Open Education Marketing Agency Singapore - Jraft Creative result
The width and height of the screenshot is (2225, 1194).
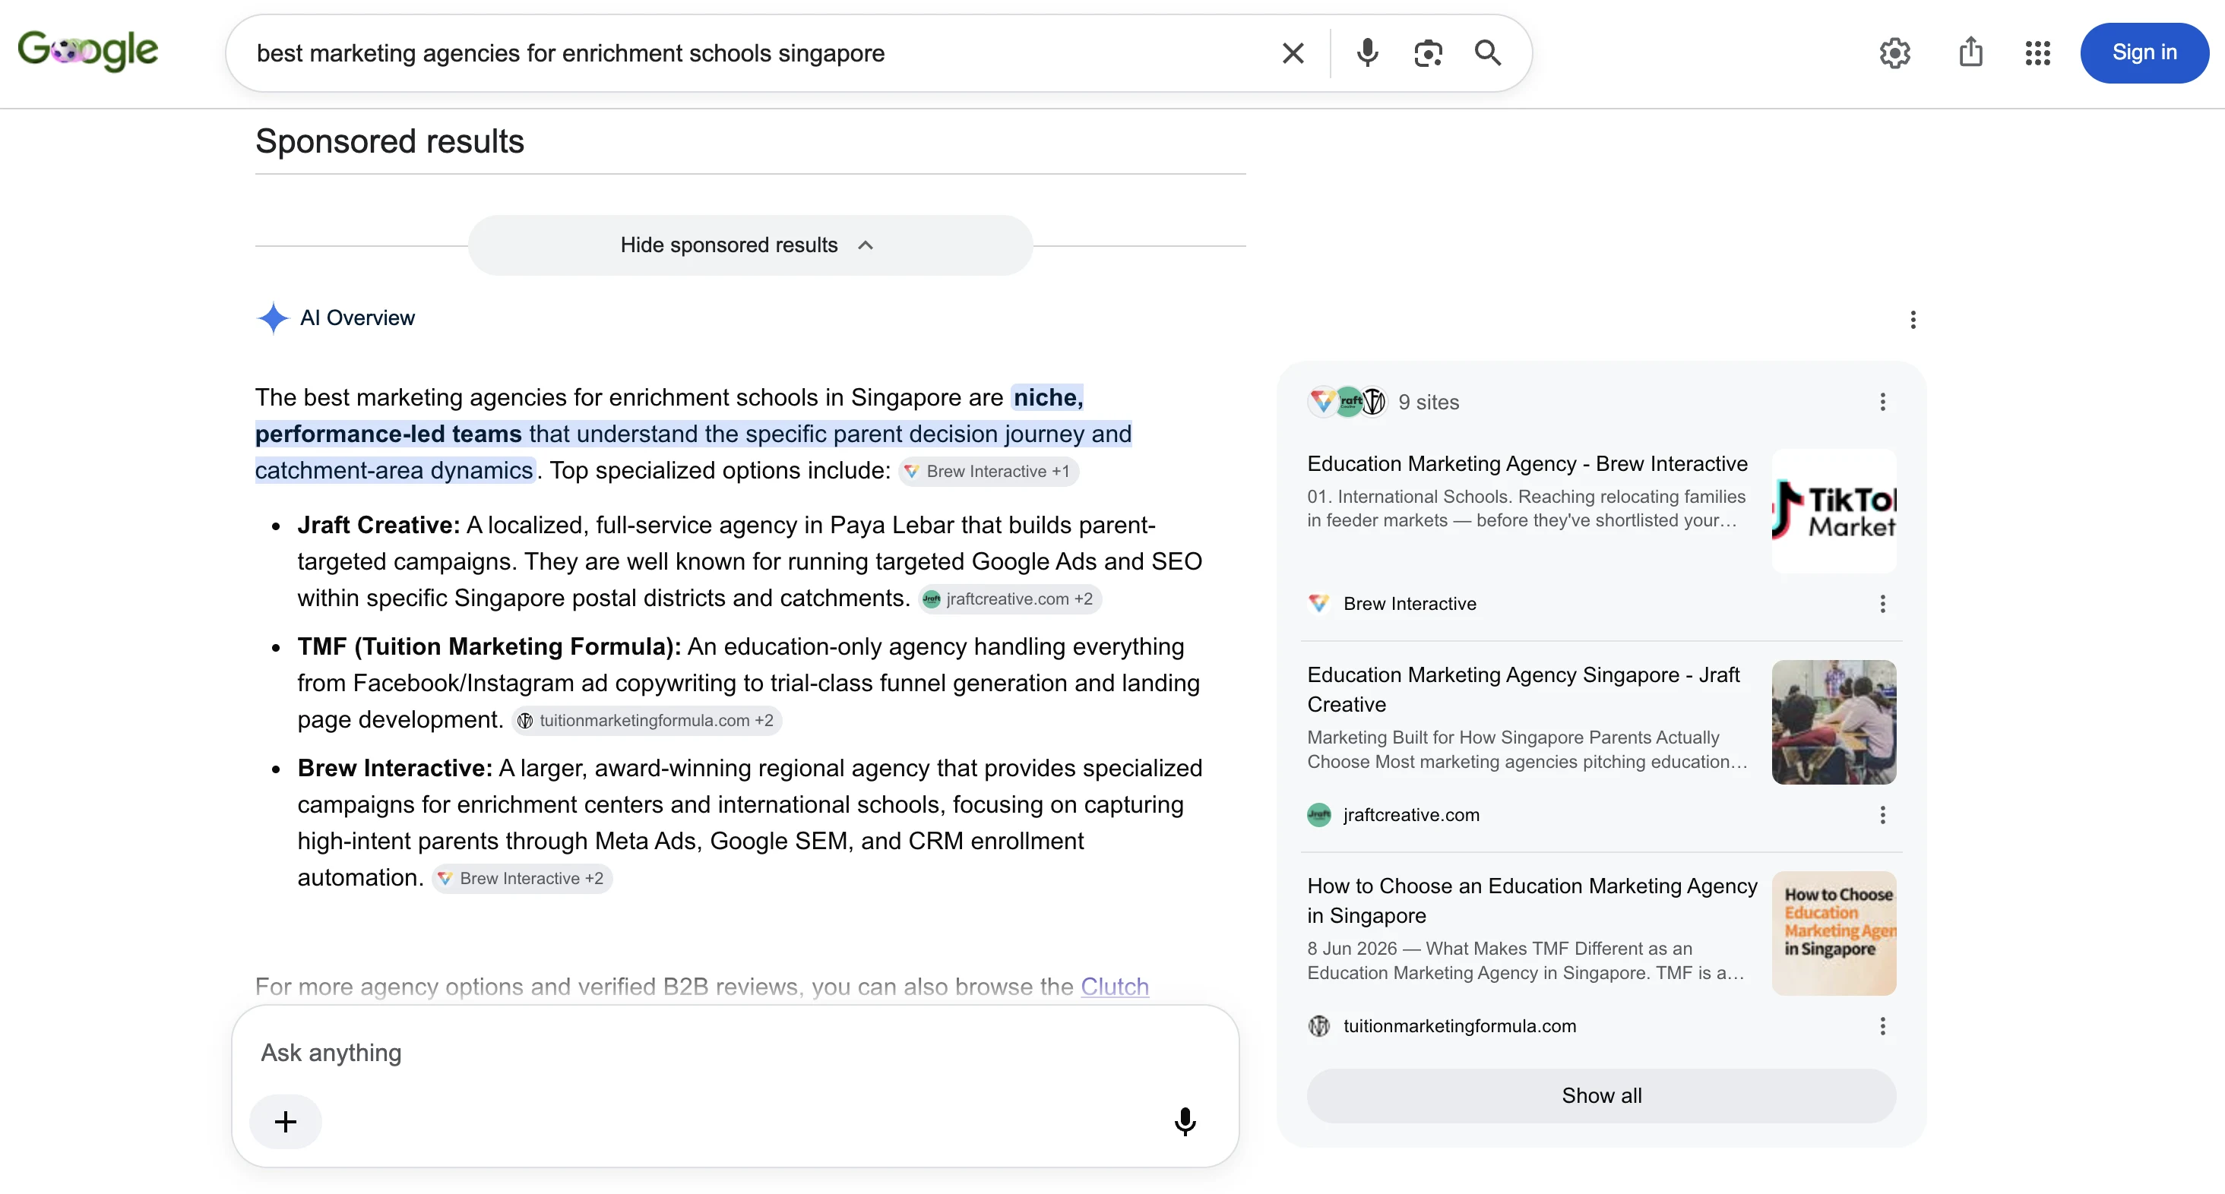point(1524,690)
